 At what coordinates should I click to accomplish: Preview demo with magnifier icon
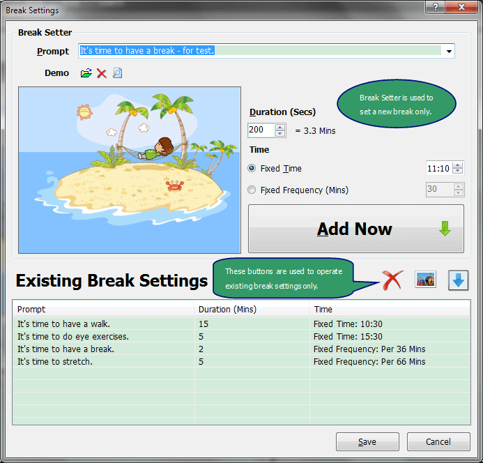pos(117,73)
